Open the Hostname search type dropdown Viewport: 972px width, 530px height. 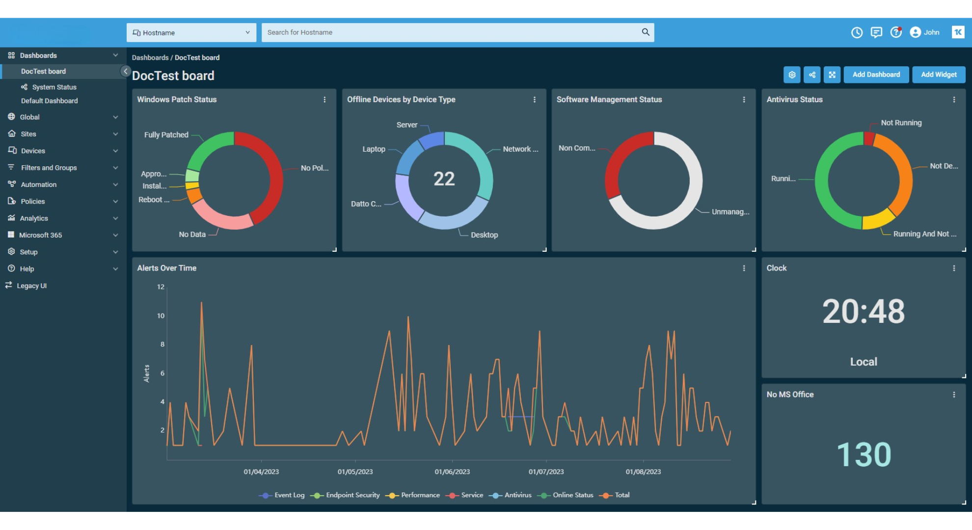191,33
